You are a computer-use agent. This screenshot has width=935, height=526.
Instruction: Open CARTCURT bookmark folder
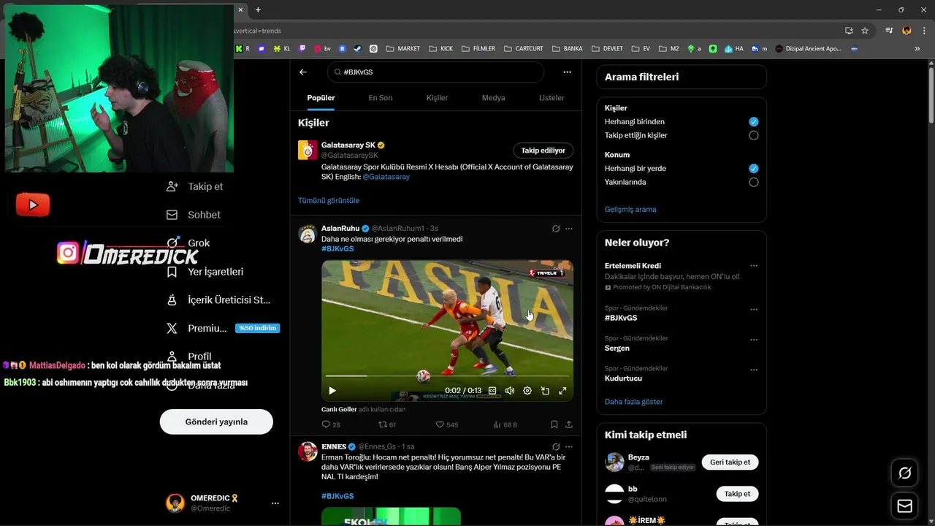point(523,49)
